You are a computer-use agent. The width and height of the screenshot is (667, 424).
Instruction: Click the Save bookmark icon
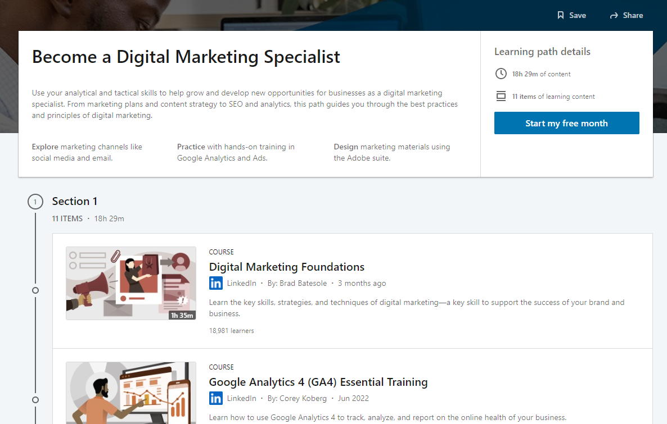(561, 15)
